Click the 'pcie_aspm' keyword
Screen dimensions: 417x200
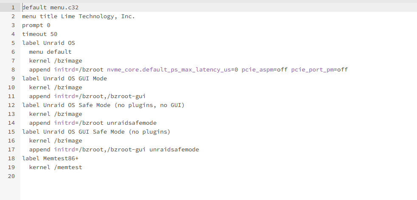pyautogui.click(x=257, y=70)
